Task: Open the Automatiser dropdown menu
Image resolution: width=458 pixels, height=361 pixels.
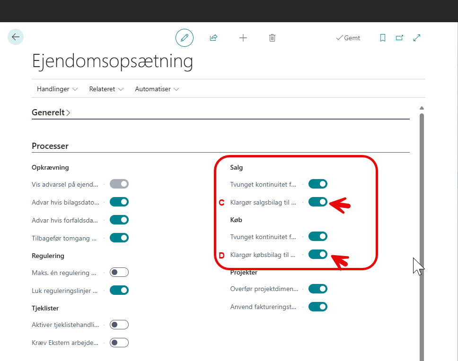Action: (x=157, y=89)
